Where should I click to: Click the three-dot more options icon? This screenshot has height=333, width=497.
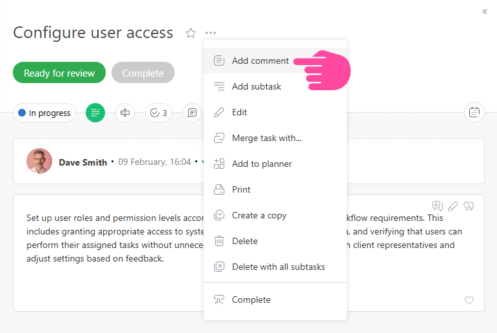pos(211,33)
